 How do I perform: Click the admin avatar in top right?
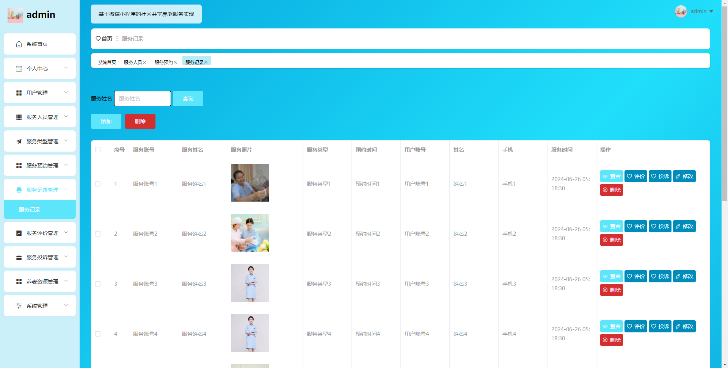(681, 11)
